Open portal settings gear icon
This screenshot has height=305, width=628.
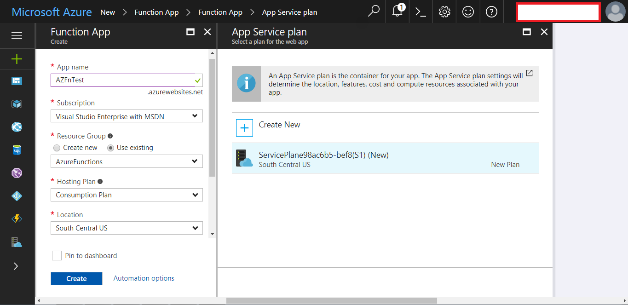[x=444, y=12]
